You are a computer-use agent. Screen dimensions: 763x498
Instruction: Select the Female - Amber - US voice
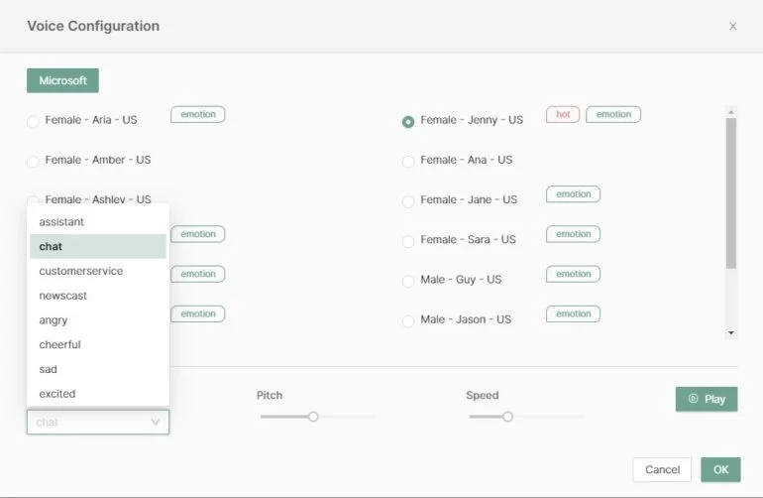pos(33,161)
